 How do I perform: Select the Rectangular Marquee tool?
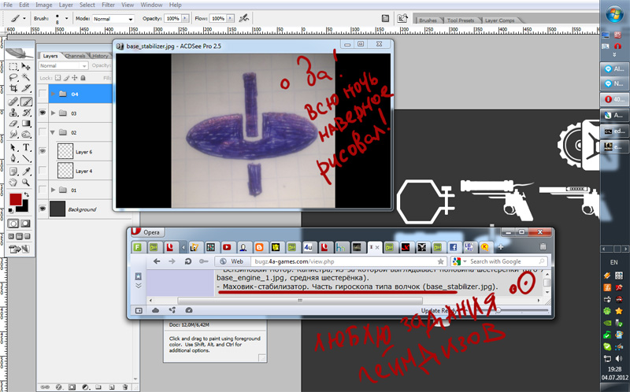[14, 65]
